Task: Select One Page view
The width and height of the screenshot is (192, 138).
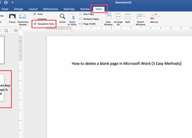Action: (x=86, y=14)
